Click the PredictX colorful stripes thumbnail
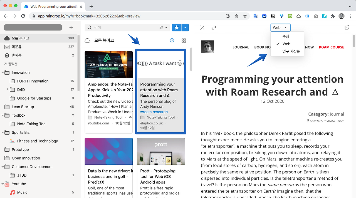 tap(109, 151)
